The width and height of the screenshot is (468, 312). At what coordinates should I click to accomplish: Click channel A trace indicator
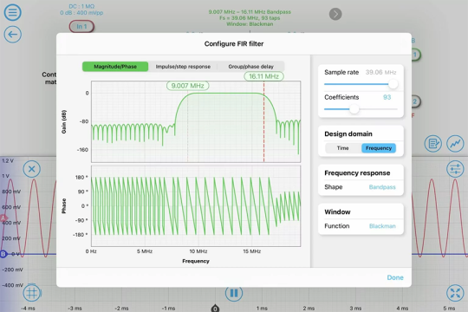pos(3,218)
